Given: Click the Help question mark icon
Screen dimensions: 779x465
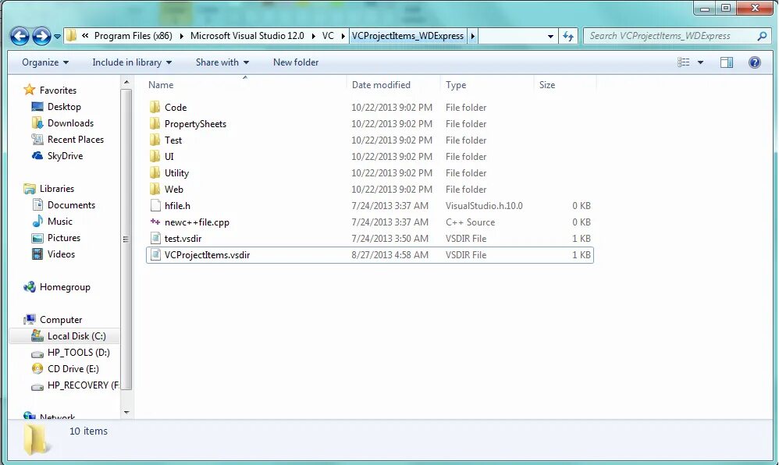Looking at the screenshot, I should [754, 62].
